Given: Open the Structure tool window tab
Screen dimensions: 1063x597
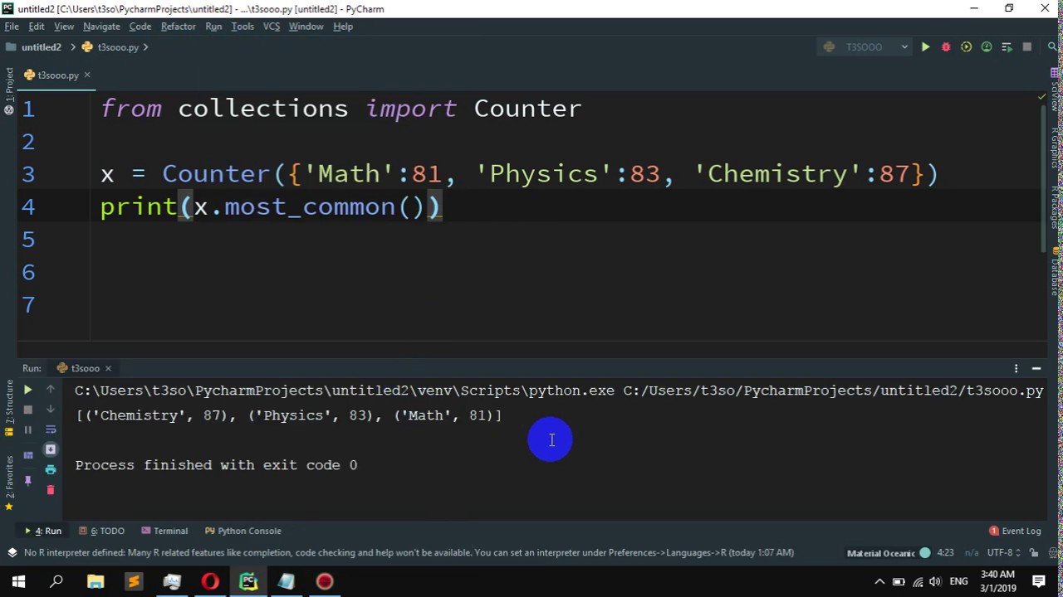Looking at the screenshot, I should coord(8,407).
